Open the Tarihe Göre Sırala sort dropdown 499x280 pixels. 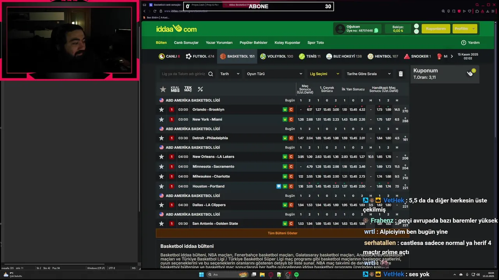click(368, 74)
